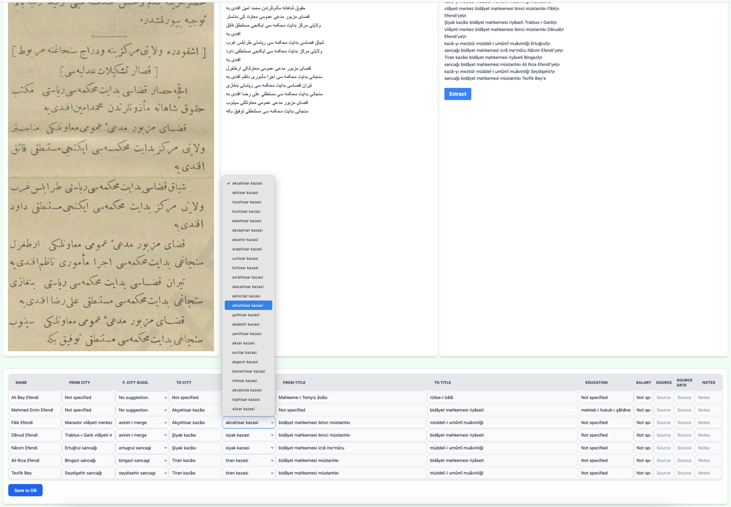Choose "golhisar kazasi" in the dropdown list
This screenshot has height=507, width=731.
(x=245, y=315)
